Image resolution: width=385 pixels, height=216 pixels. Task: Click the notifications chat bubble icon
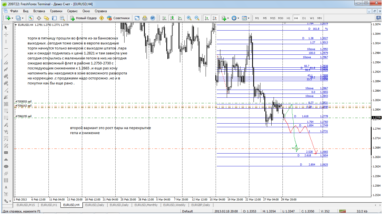(378, 18)
